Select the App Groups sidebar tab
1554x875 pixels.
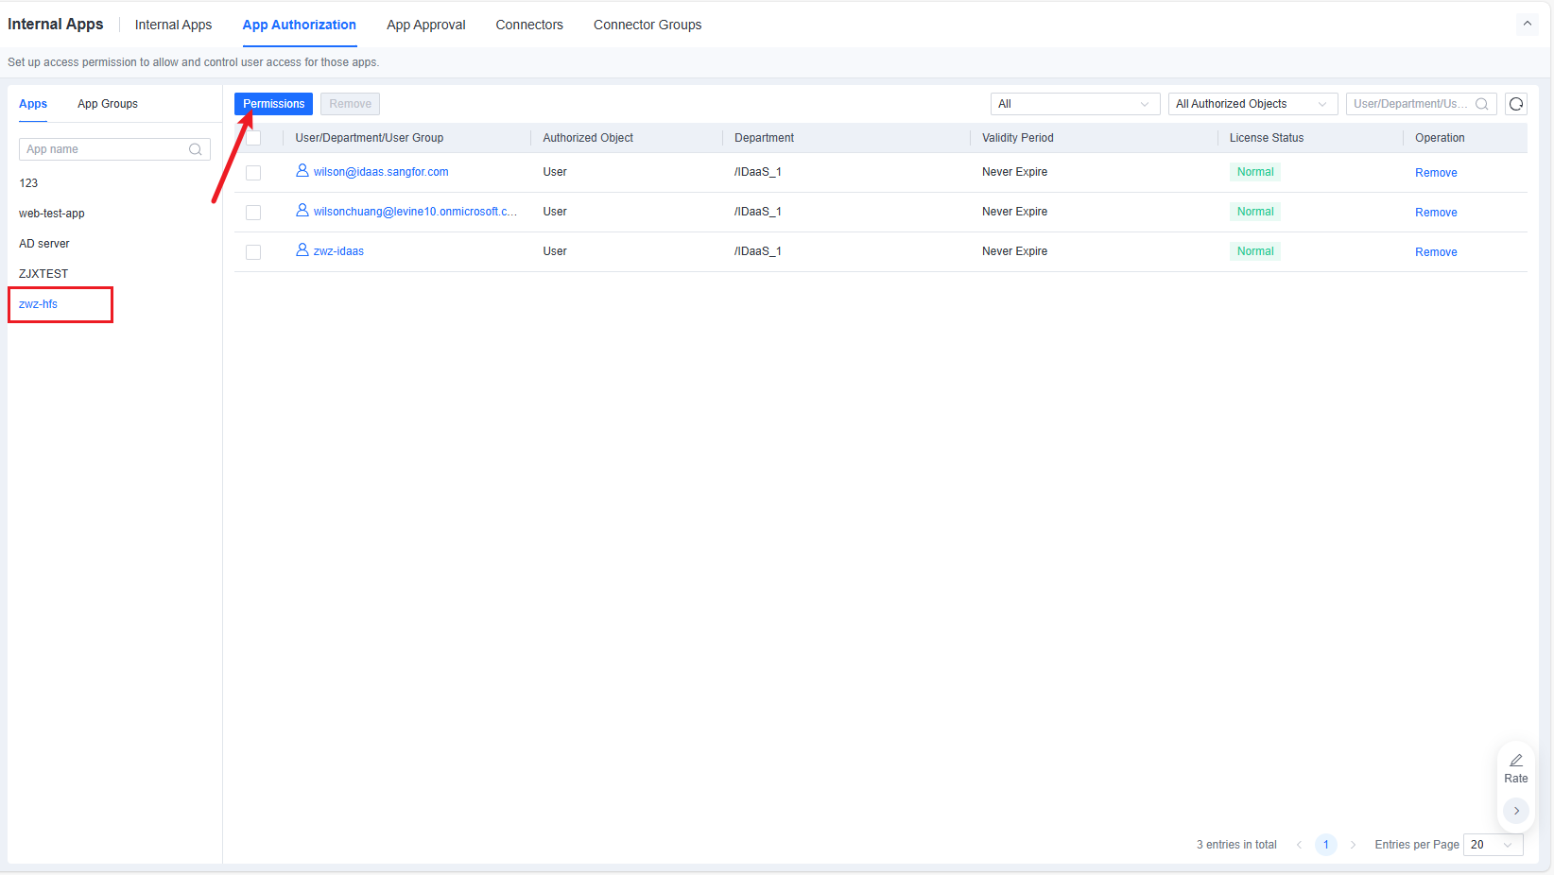click(x=108, y=104)
